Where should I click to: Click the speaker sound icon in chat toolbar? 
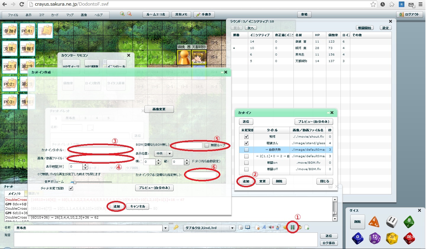(x=271, y=227)
